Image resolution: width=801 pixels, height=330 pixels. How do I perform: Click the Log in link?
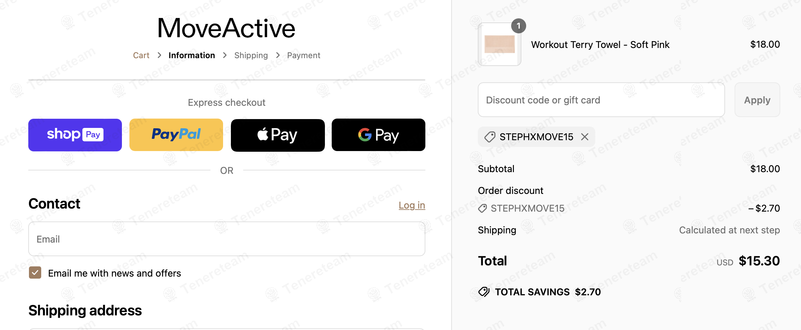click(412, 205)
